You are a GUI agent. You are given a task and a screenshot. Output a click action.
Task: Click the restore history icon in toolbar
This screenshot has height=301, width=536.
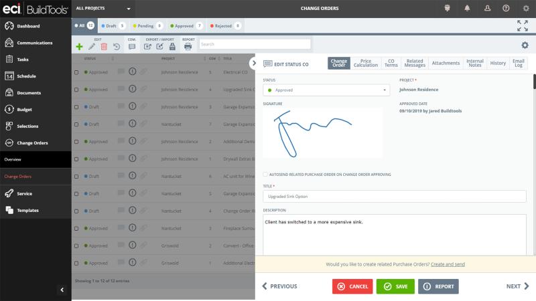coord(117,47)
